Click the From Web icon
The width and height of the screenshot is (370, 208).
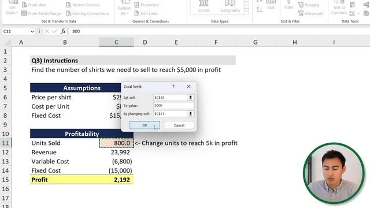[24, 5]
